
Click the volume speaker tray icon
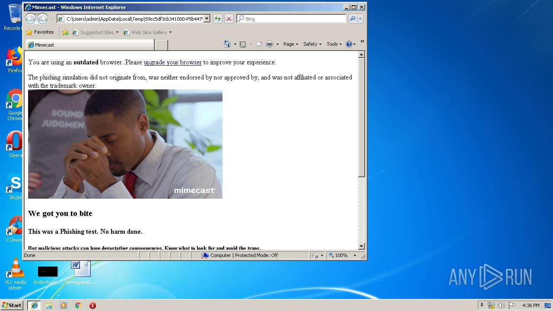[x=502, y=305]
